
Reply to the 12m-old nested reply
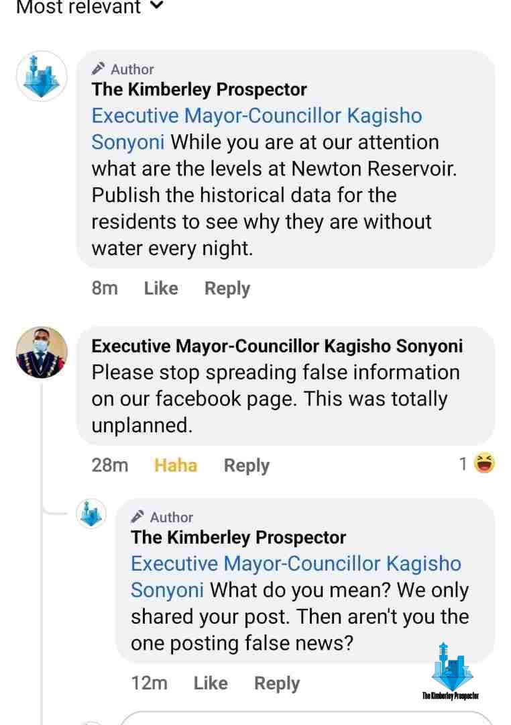click(x=276, y=683)
